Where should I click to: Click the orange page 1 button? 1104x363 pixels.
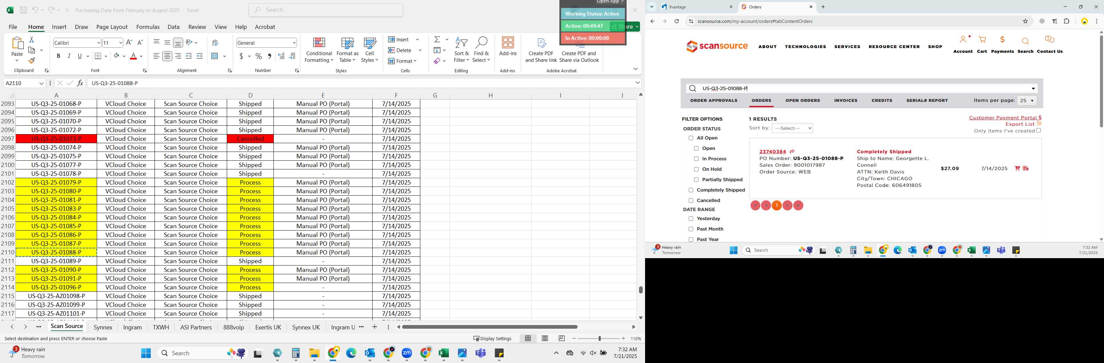776,206
